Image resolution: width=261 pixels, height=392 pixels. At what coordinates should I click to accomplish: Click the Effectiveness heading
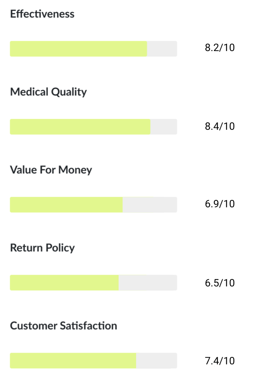tap(42, 14)
